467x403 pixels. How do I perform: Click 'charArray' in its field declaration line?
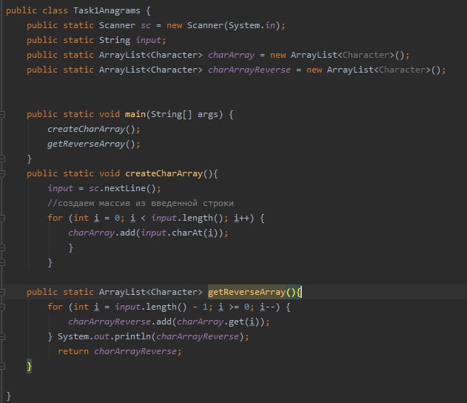231,55
